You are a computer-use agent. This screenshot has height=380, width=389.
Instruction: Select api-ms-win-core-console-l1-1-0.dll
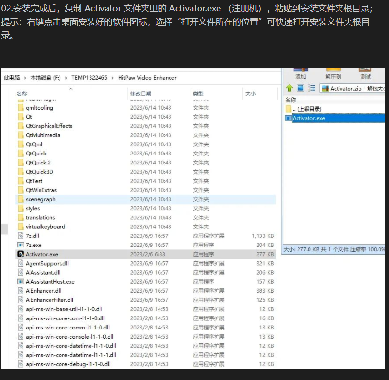146,337
